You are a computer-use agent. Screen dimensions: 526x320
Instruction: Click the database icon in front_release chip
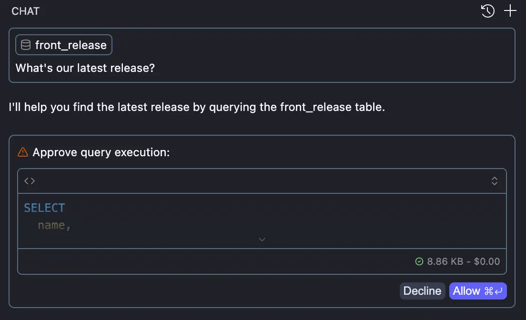pos(26,45)
